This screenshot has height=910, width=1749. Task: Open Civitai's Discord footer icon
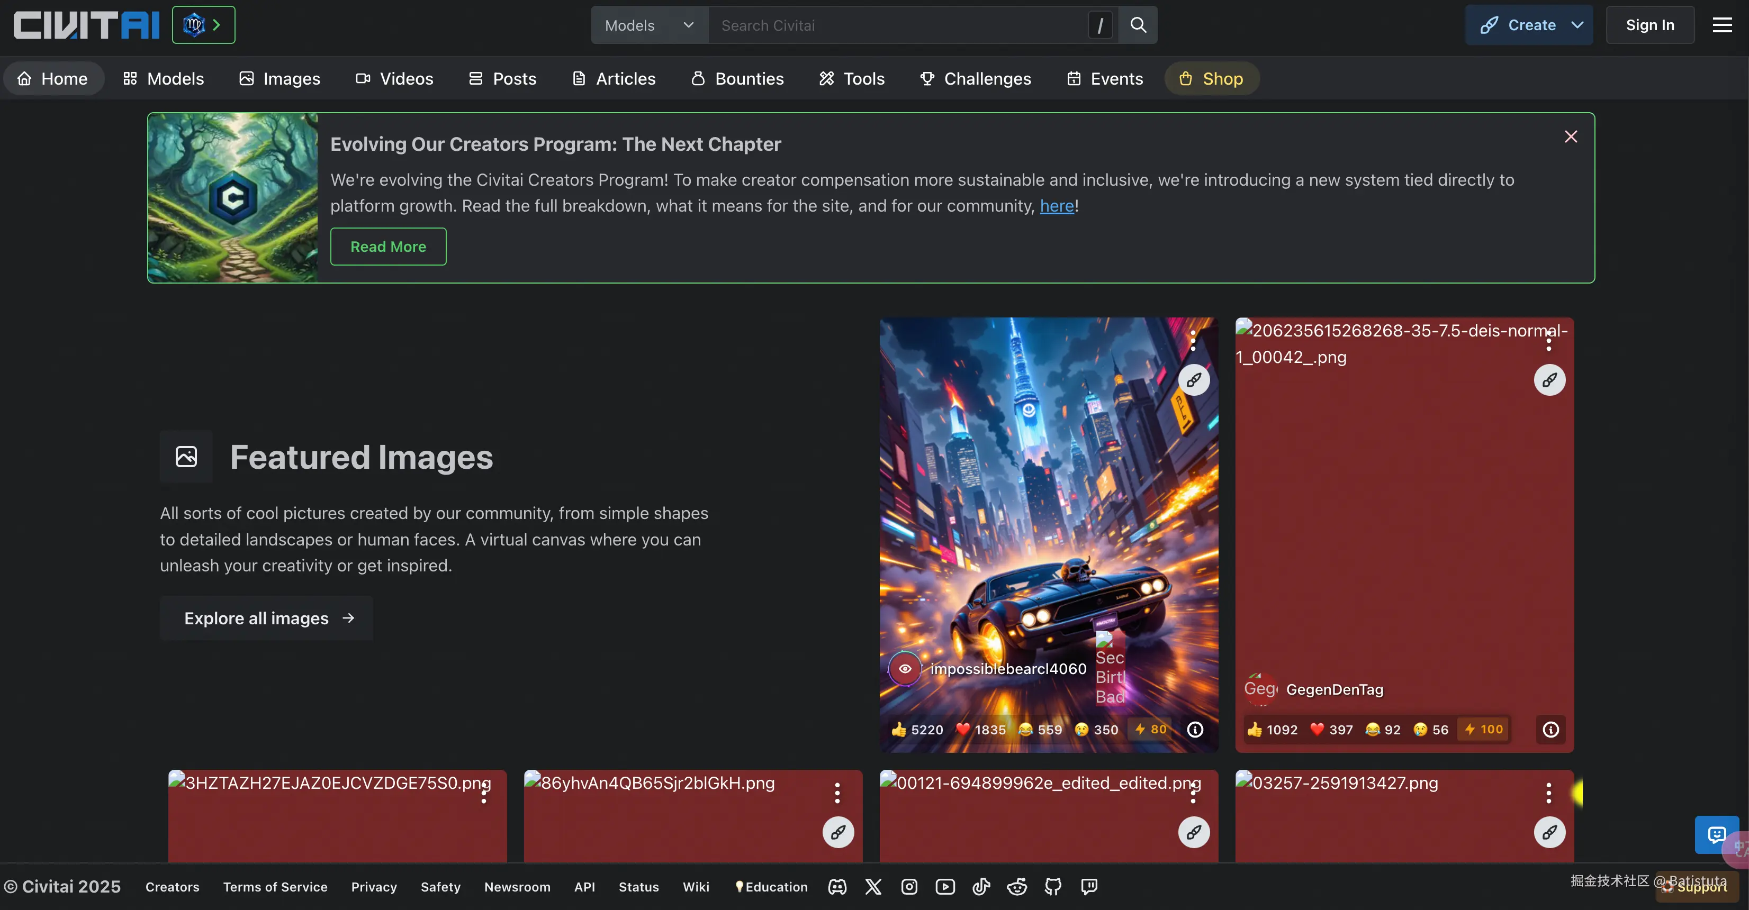[837, 886]
